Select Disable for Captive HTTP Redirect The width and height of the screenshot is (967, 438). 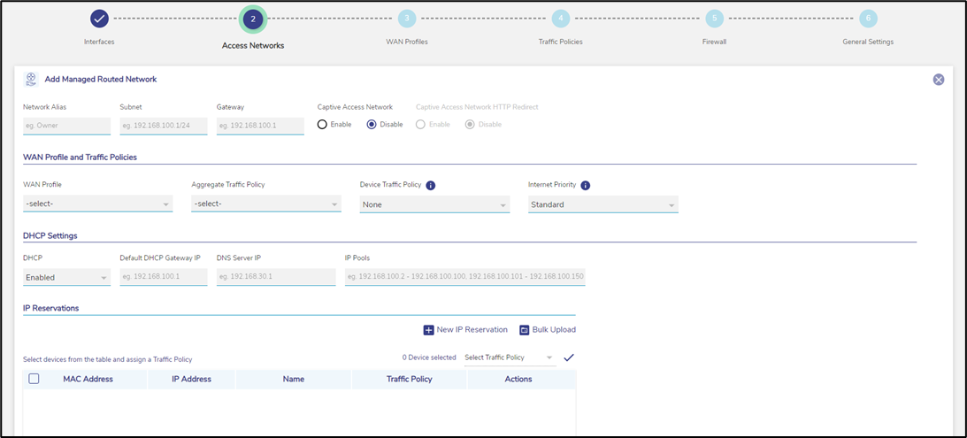(469, 124)
